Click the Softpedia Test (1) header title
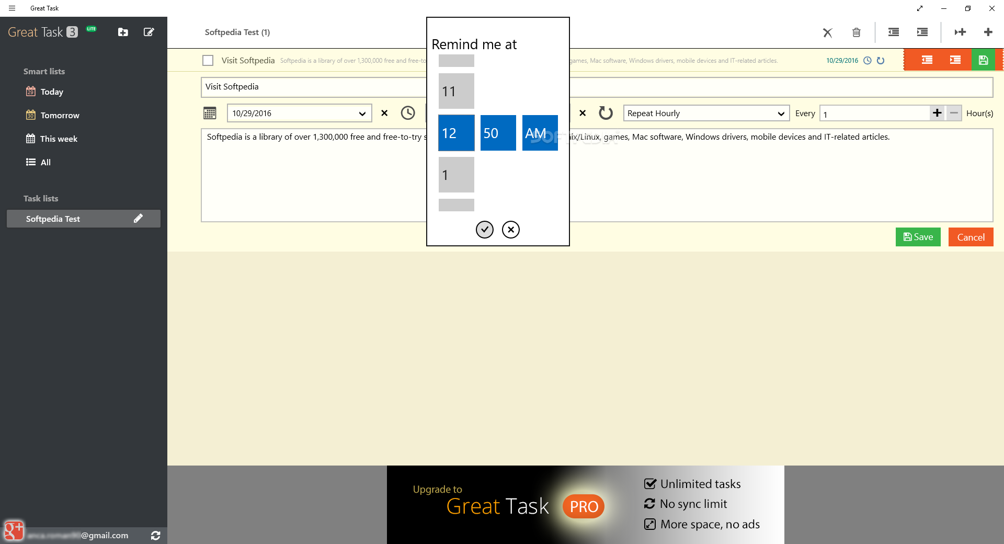1004x544 pixels. pos(237,32)
